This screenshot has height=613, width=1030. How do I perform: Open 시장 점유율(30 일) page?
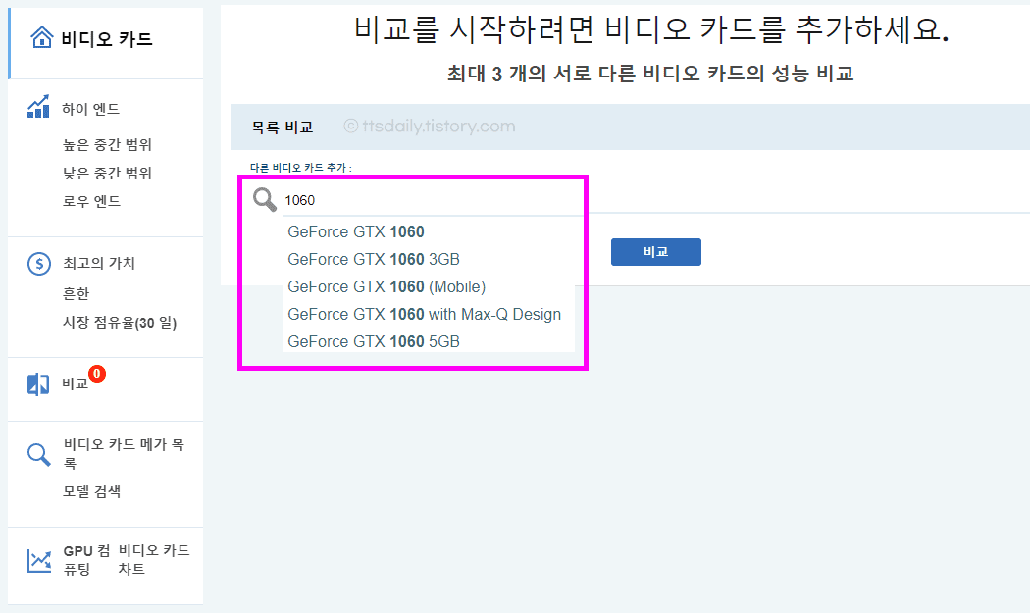tap(120, 323)
